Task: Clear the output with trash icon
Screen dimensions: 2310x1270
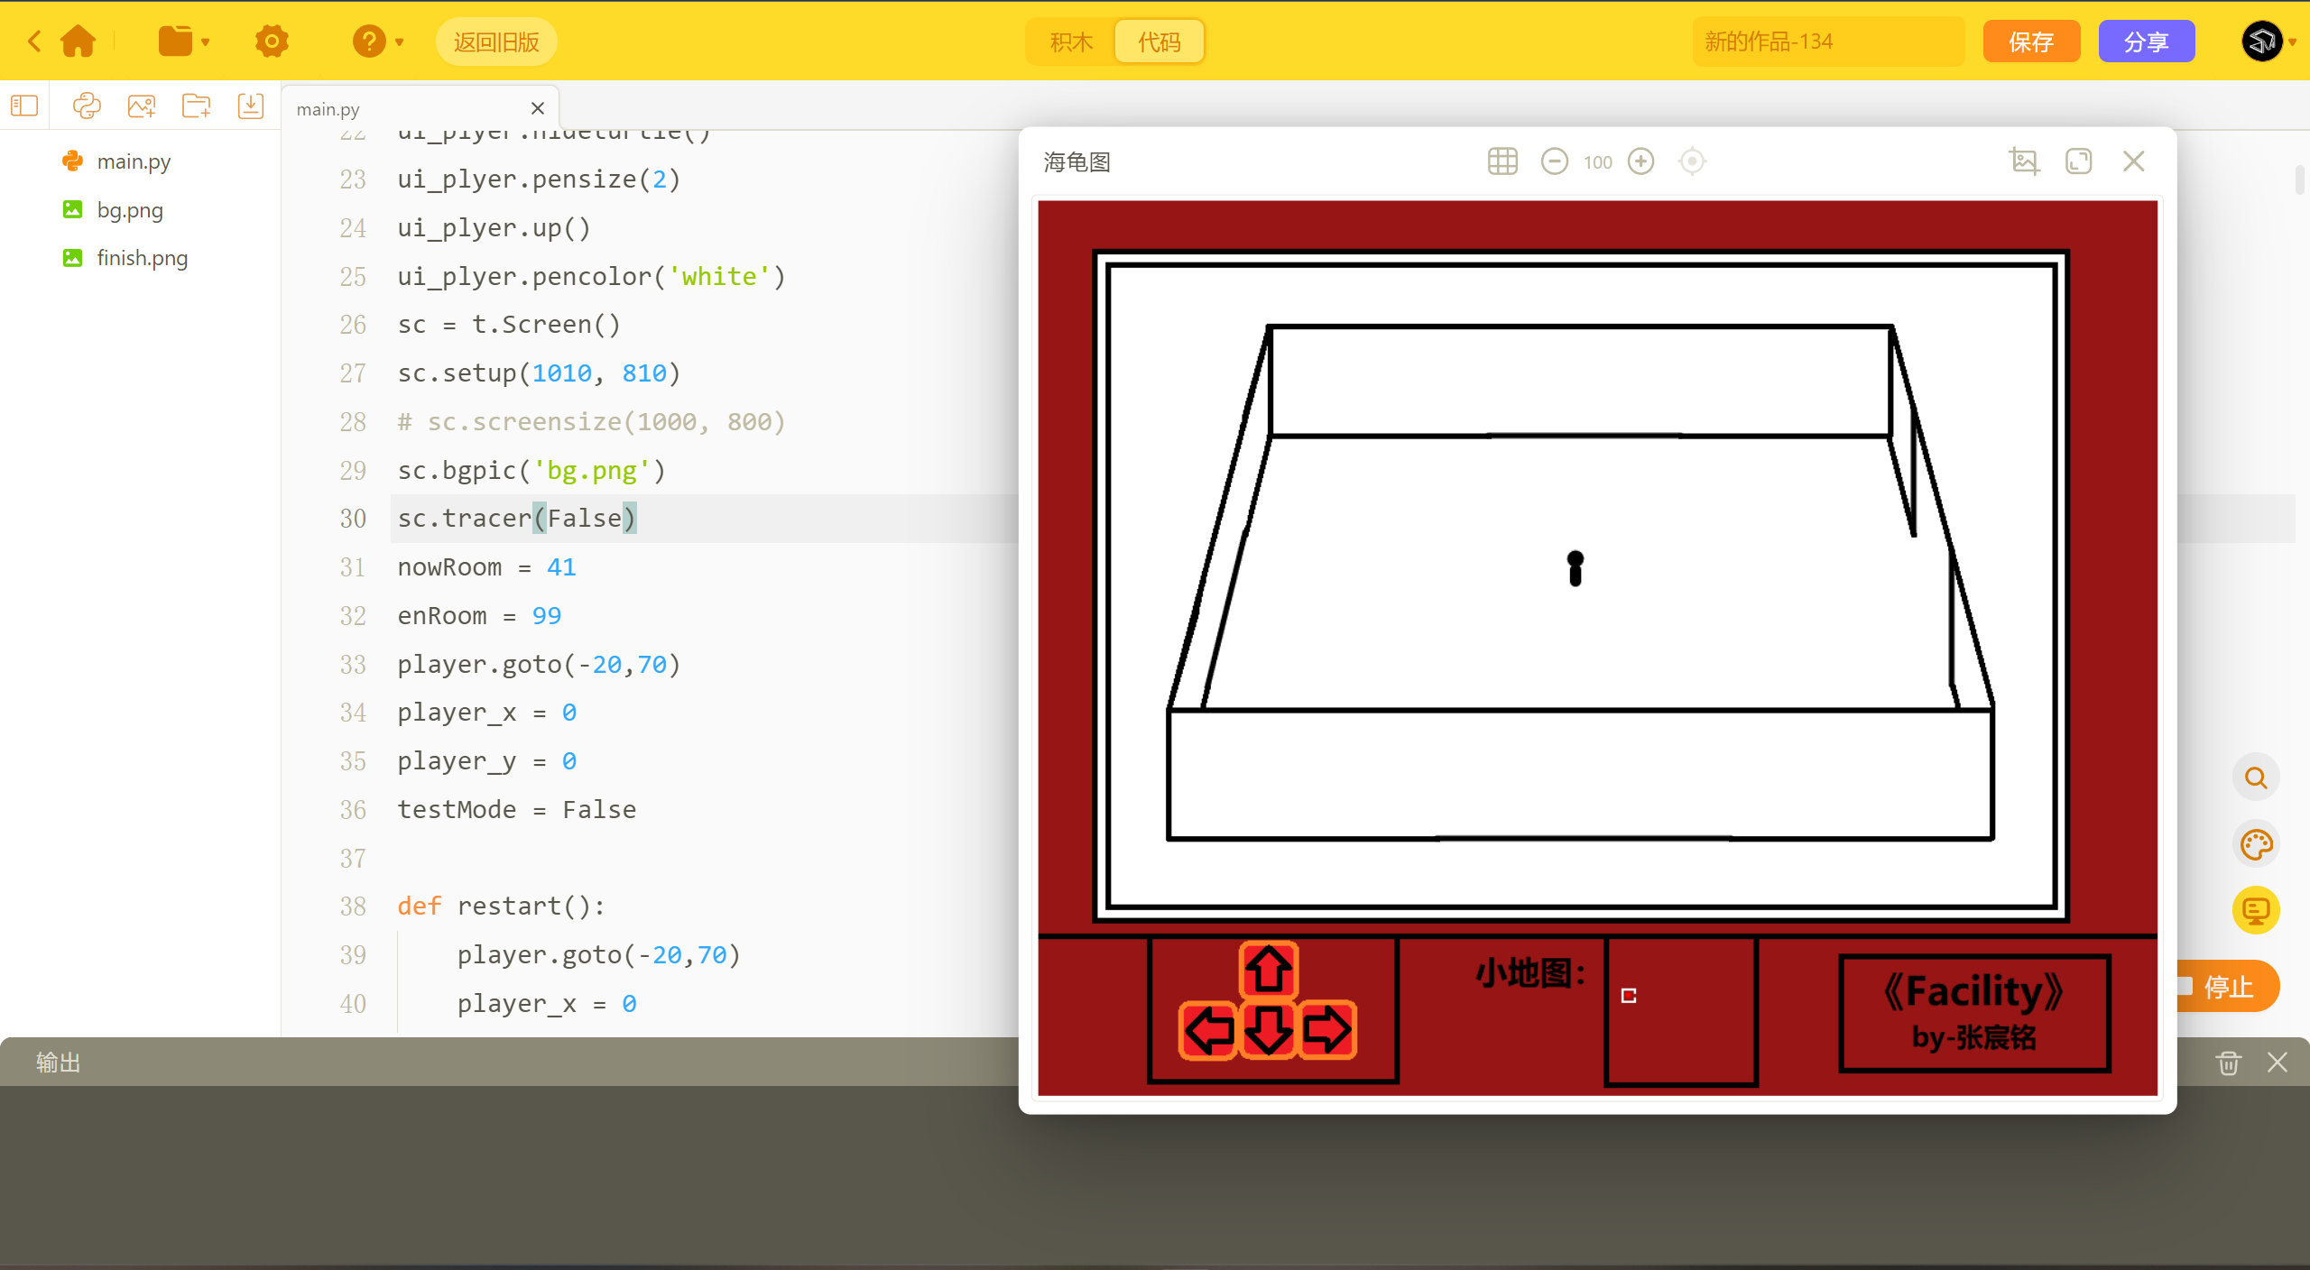Action: (2229, 1063)
